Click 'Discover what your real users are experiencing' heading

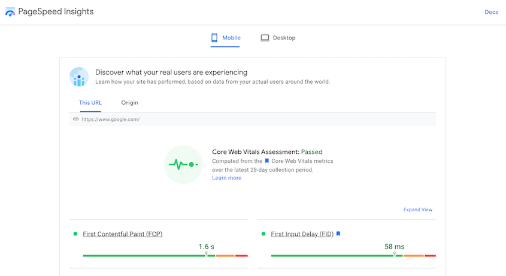(171, 72)
